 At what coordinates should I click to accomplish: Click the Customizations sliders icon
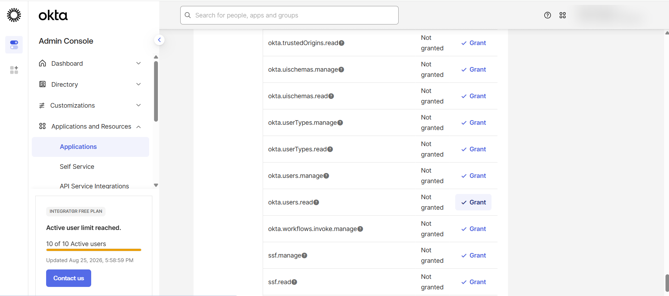(42, 106)
